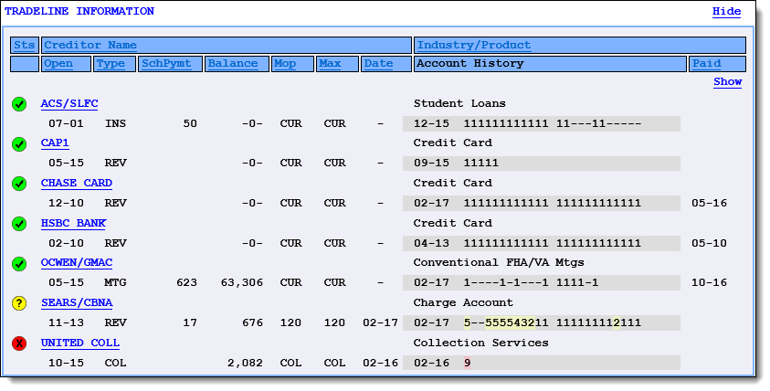The image size is (770, 391).
Task: Click the UNITED COLL history code 9
Action: coord(467,364)
